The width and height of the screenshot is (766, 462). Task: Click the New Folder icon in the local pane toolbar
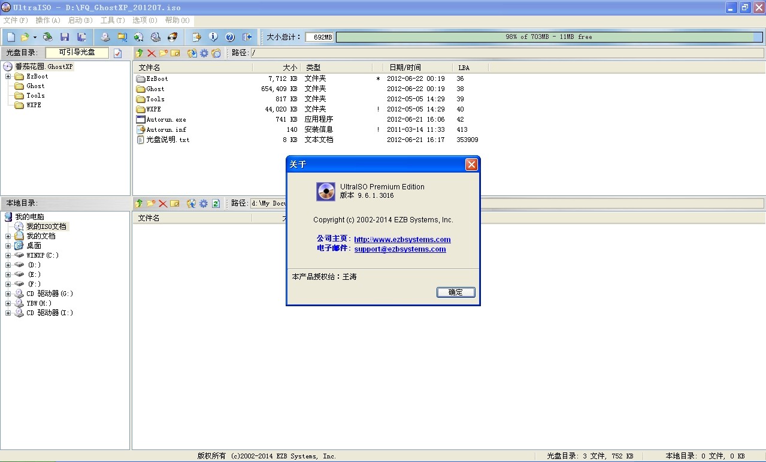(x=151, y=204)
